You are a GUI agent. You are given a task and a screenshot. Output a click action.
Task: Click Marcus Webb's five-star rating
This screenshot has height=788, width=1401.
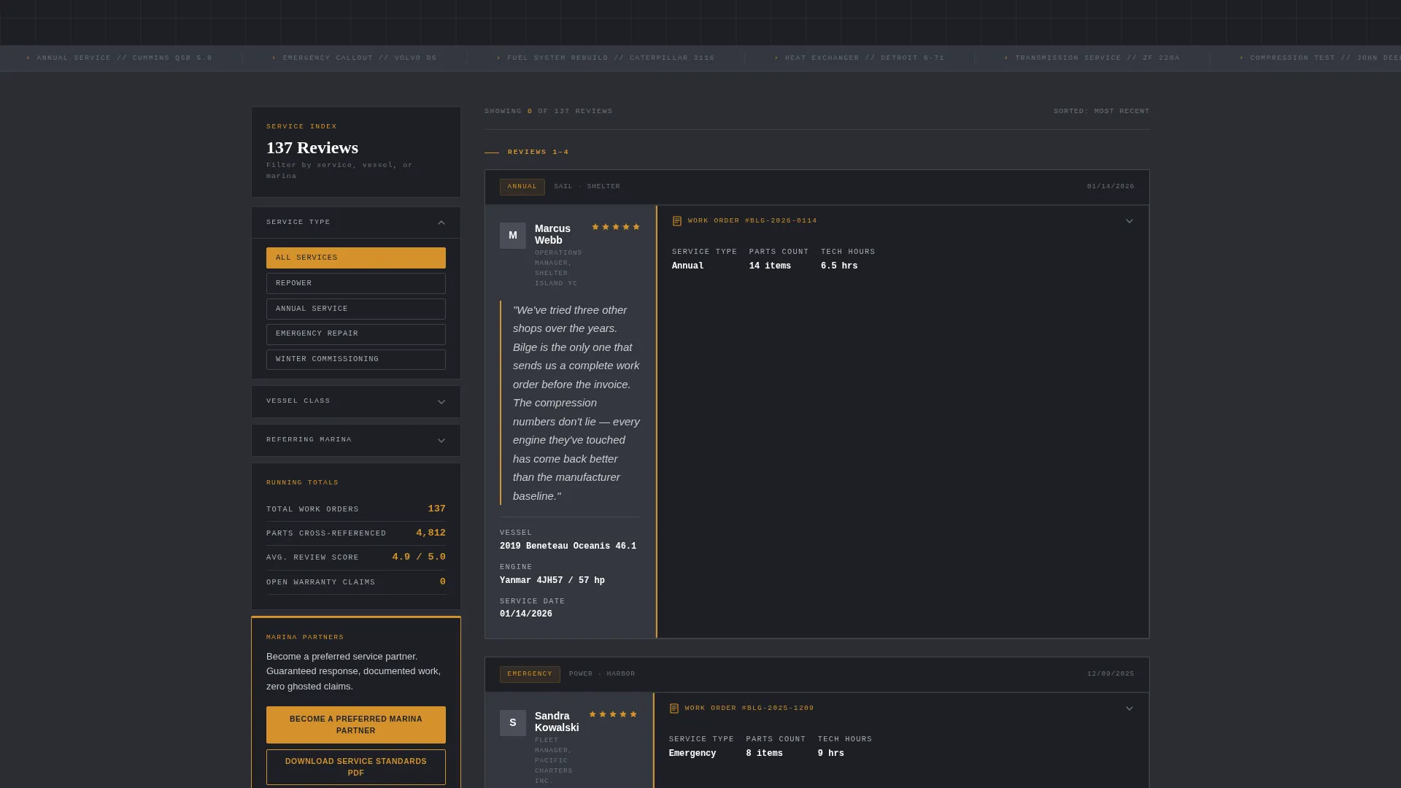[616, 227]
